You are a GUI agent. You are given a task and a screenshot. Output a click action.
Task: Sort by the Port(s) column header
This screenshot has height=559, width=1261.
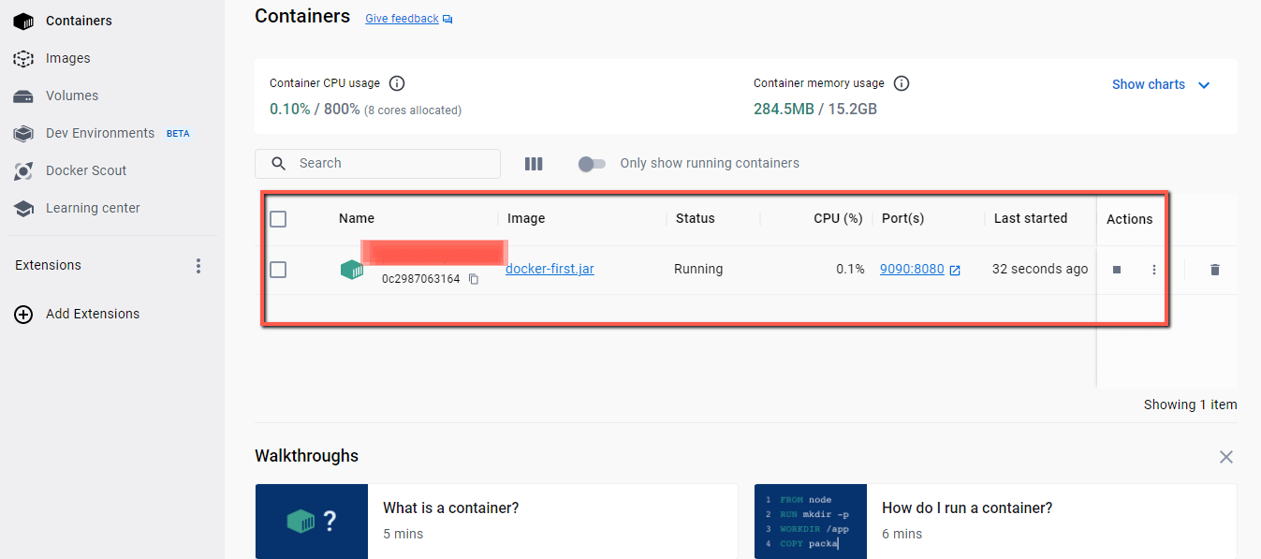point(903,218)
